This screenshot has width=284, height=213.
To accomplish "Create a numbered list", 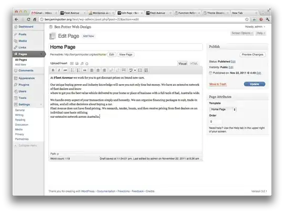I will (x=78, y=70).
